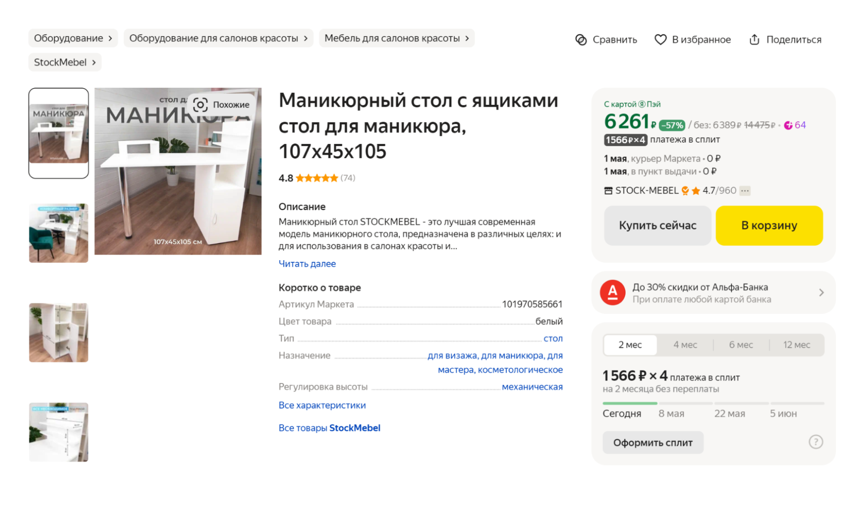Keep the 2 мес split option selected
Viewport: 853px width, 516px height.
(630, 344)
